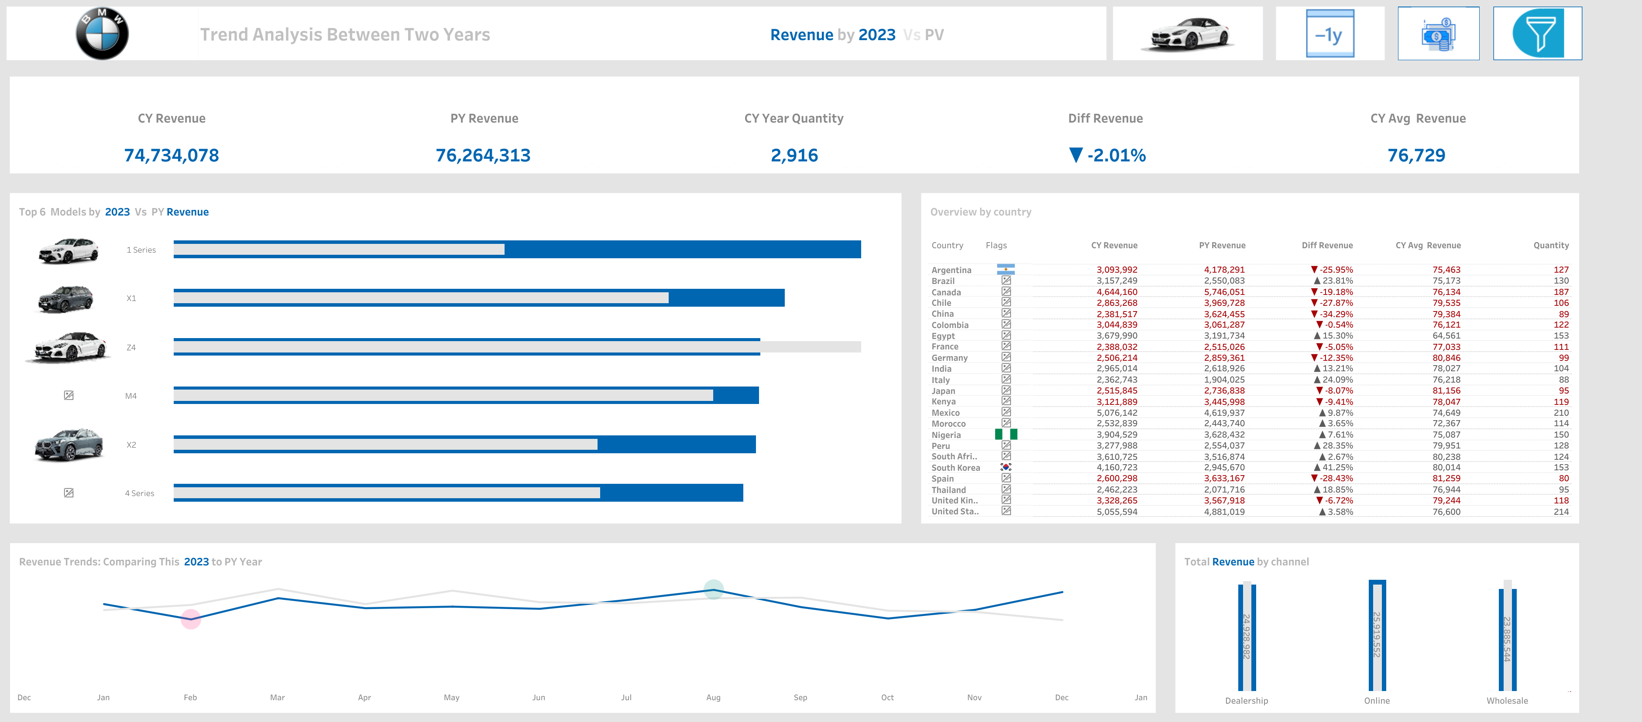Select the United Sta.. country row label

click(x=955, y=511)
